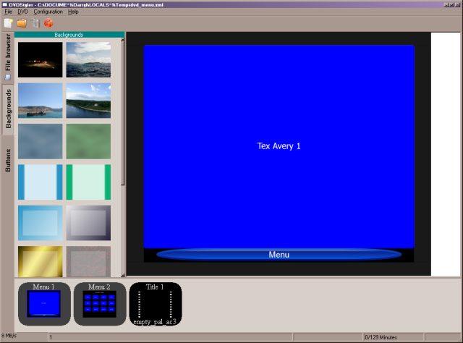Viewport: 463px width, 343px height.
Task: Select the blue side-bars background
Action: [41, 182]
